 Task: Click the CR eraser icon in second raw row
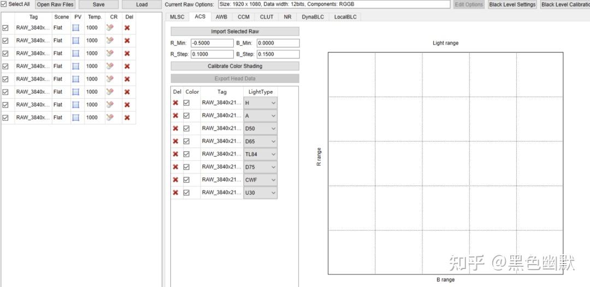coord(109,40)
